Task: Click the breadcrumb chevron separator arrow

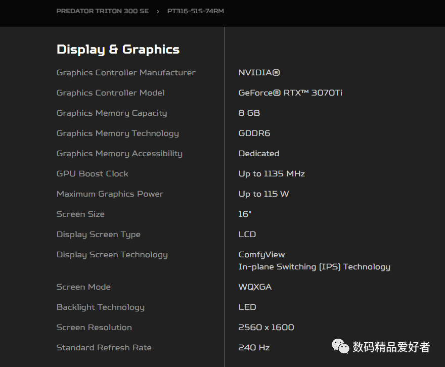Action: pyautogui.click(x=158, y=11)
